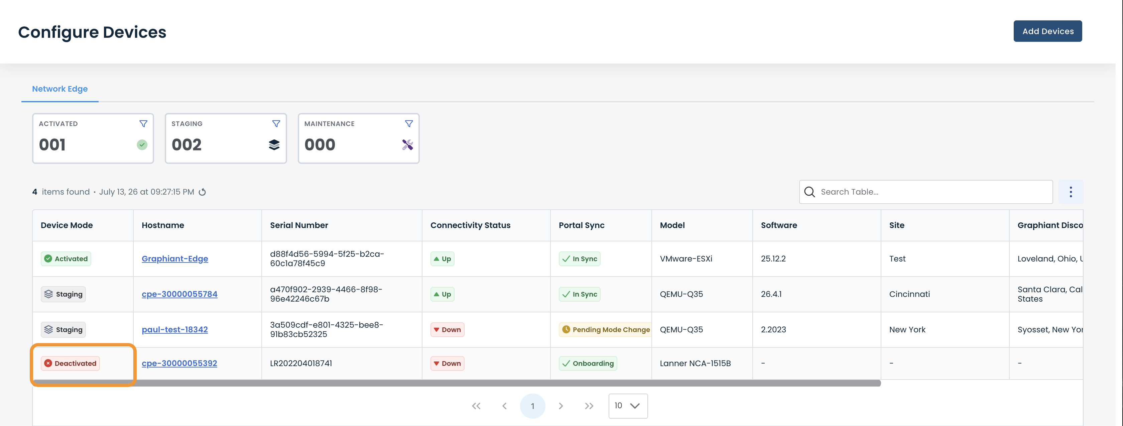
Task: Open the paul-test-18342 hostname link
Action: point(174,330)
